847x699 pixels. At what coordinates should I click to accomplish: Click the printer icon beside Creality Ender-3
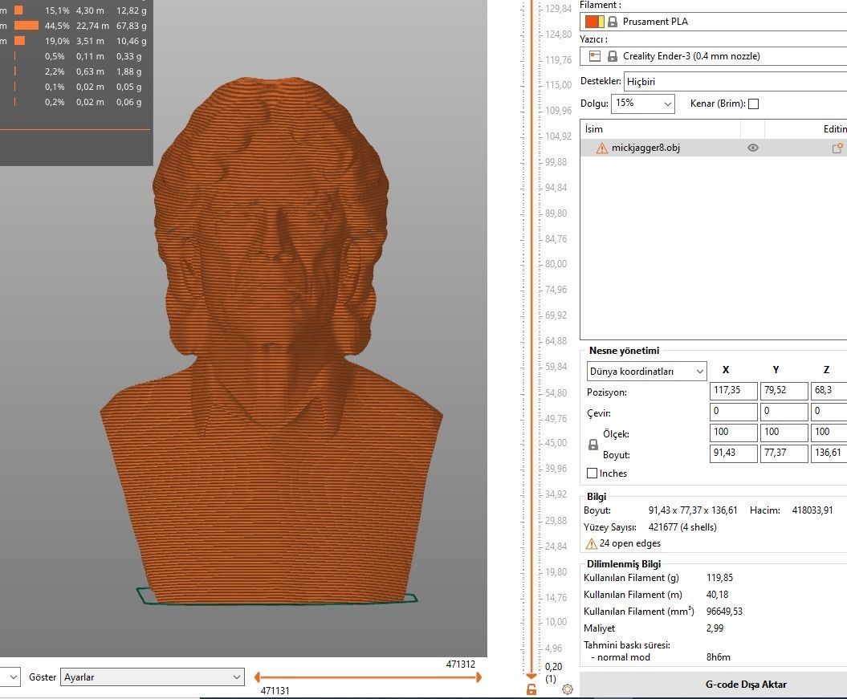[595, 56]
